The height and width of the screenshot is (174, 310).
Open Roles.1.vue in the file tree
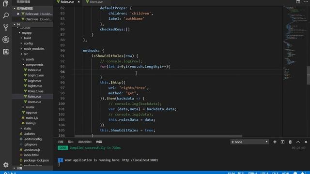point(35,91)
